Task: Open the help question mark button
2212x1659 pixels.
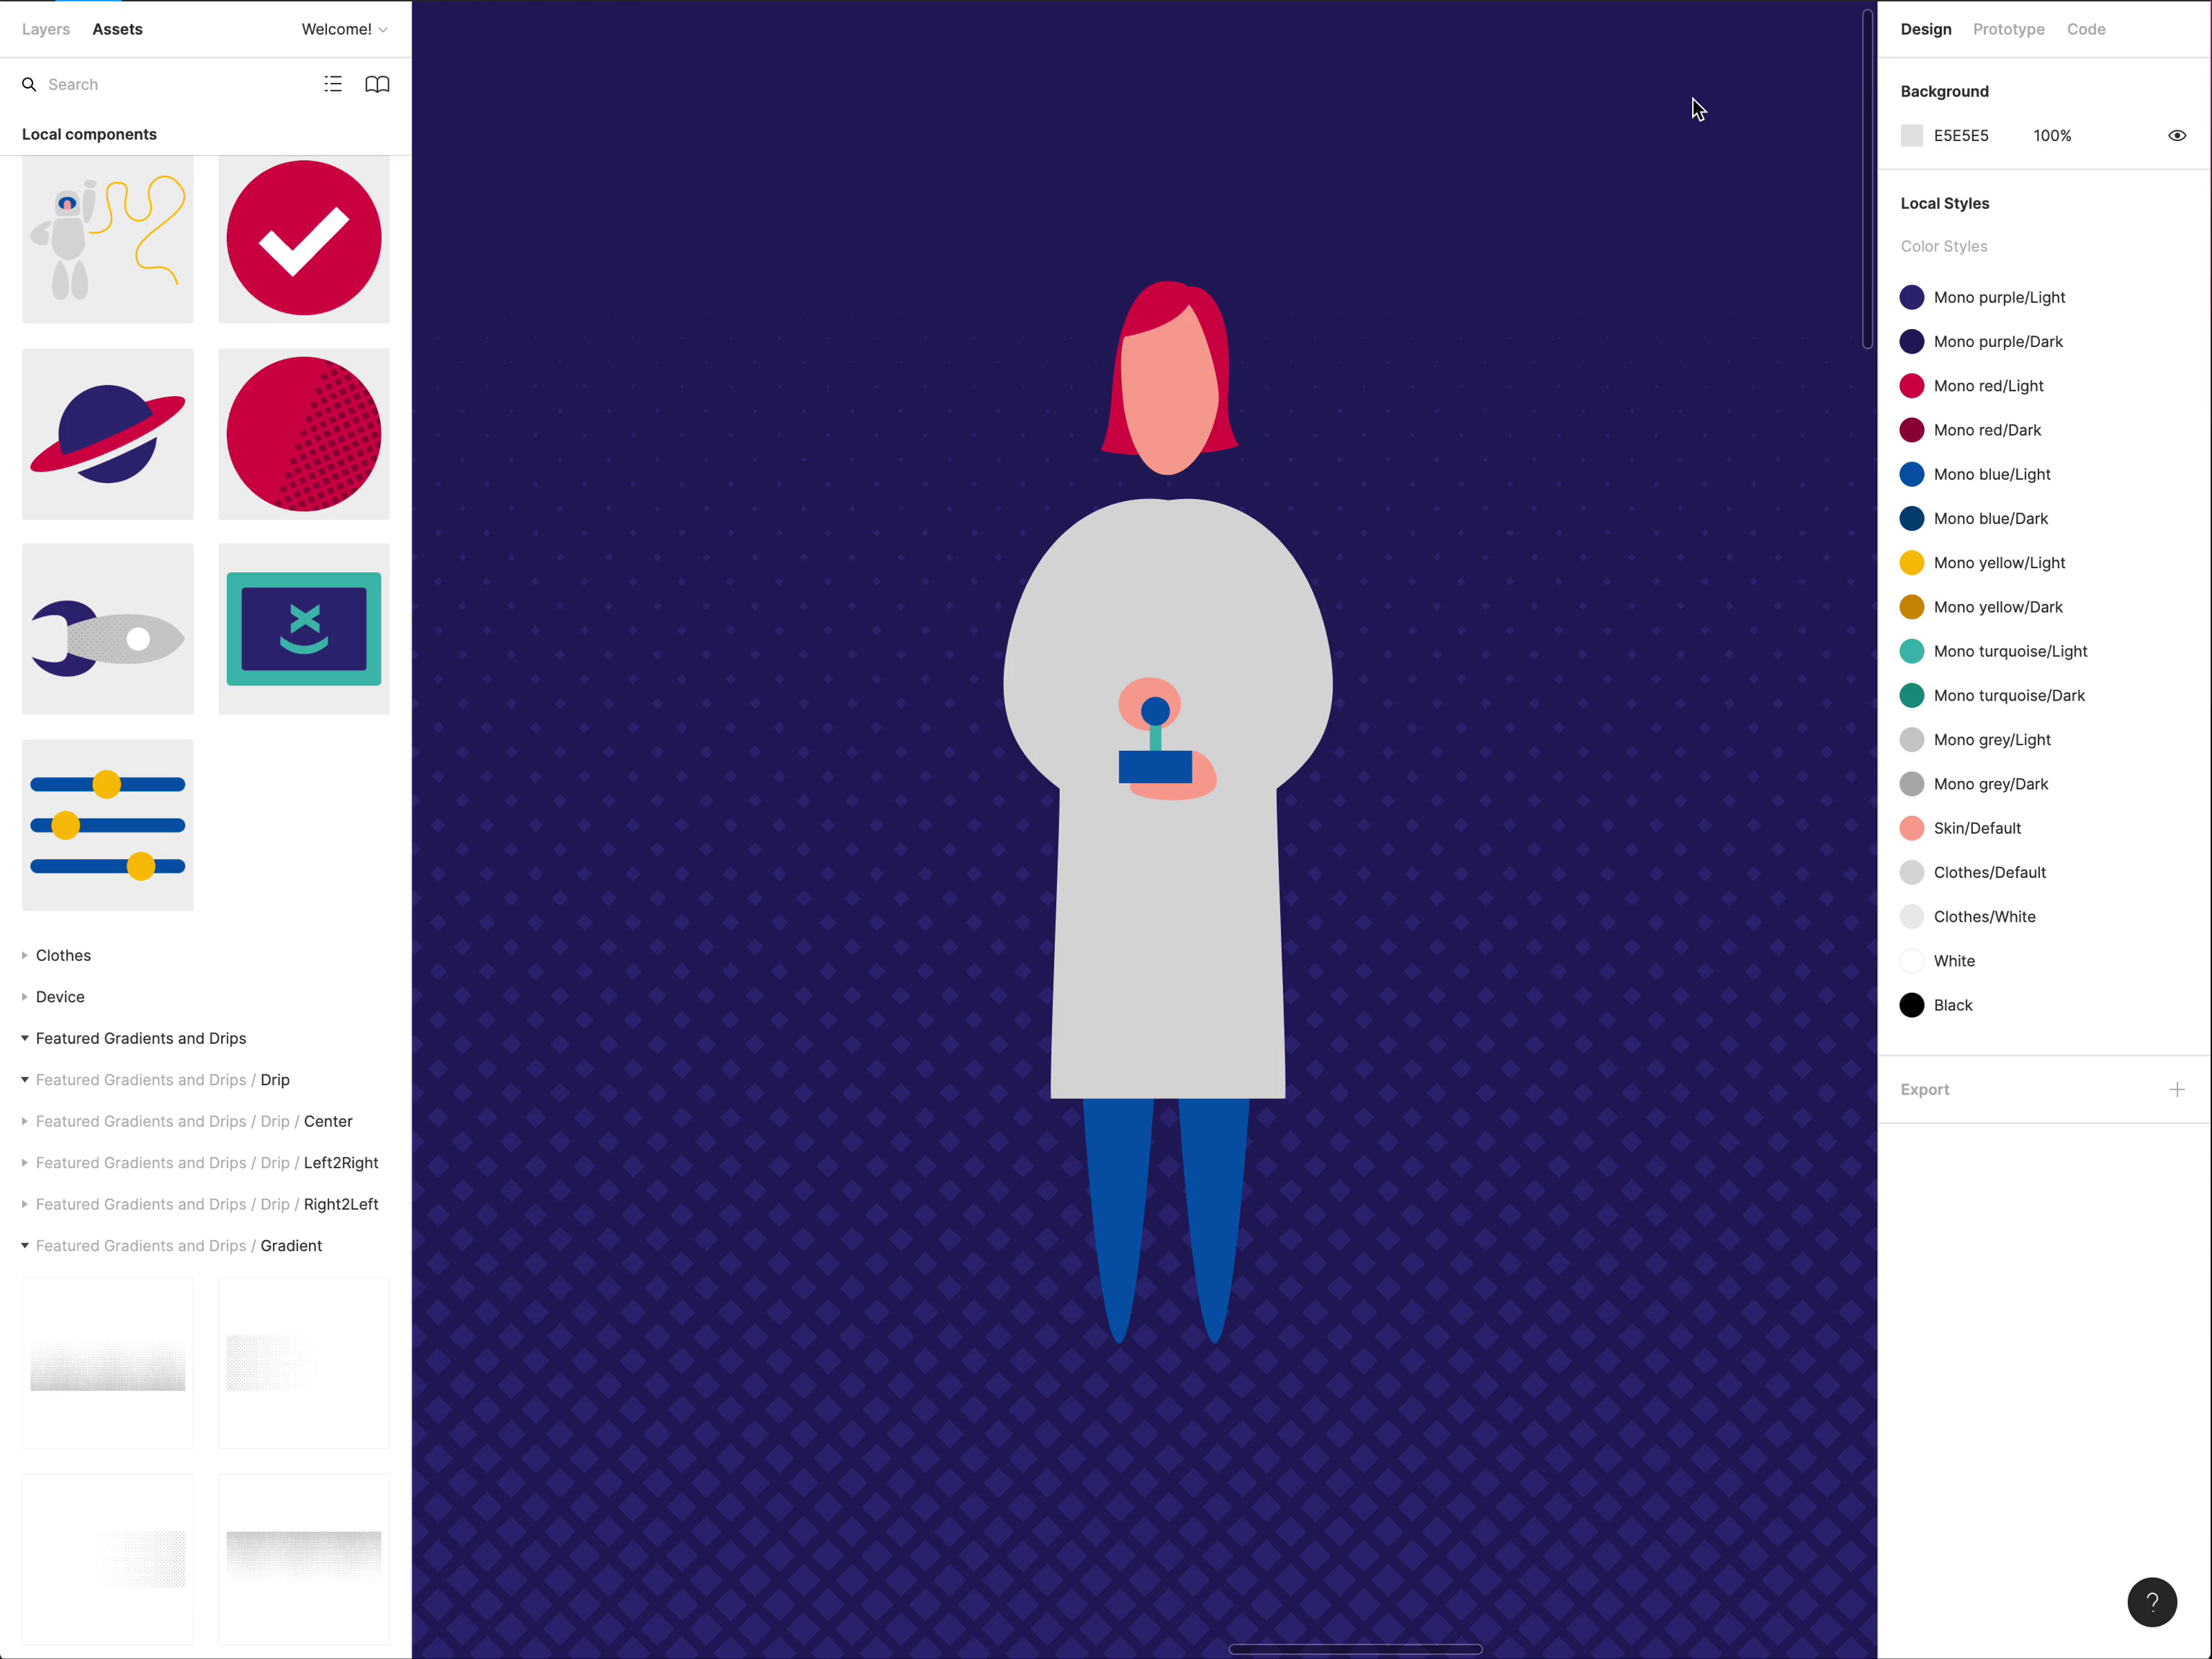Action: tap(2151, 1602)
